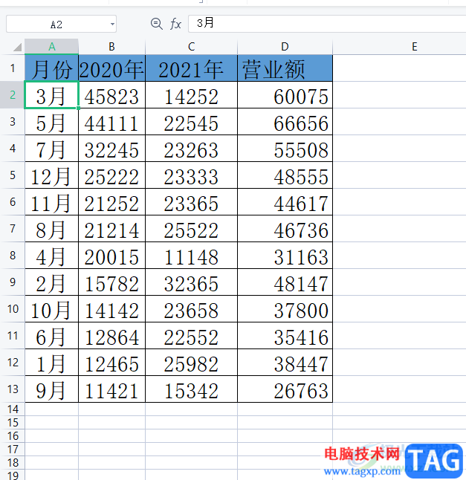Select cell containing 66656
Image resolution: width=466 pixels, height=480 pixels.
[x=285, y=122]
